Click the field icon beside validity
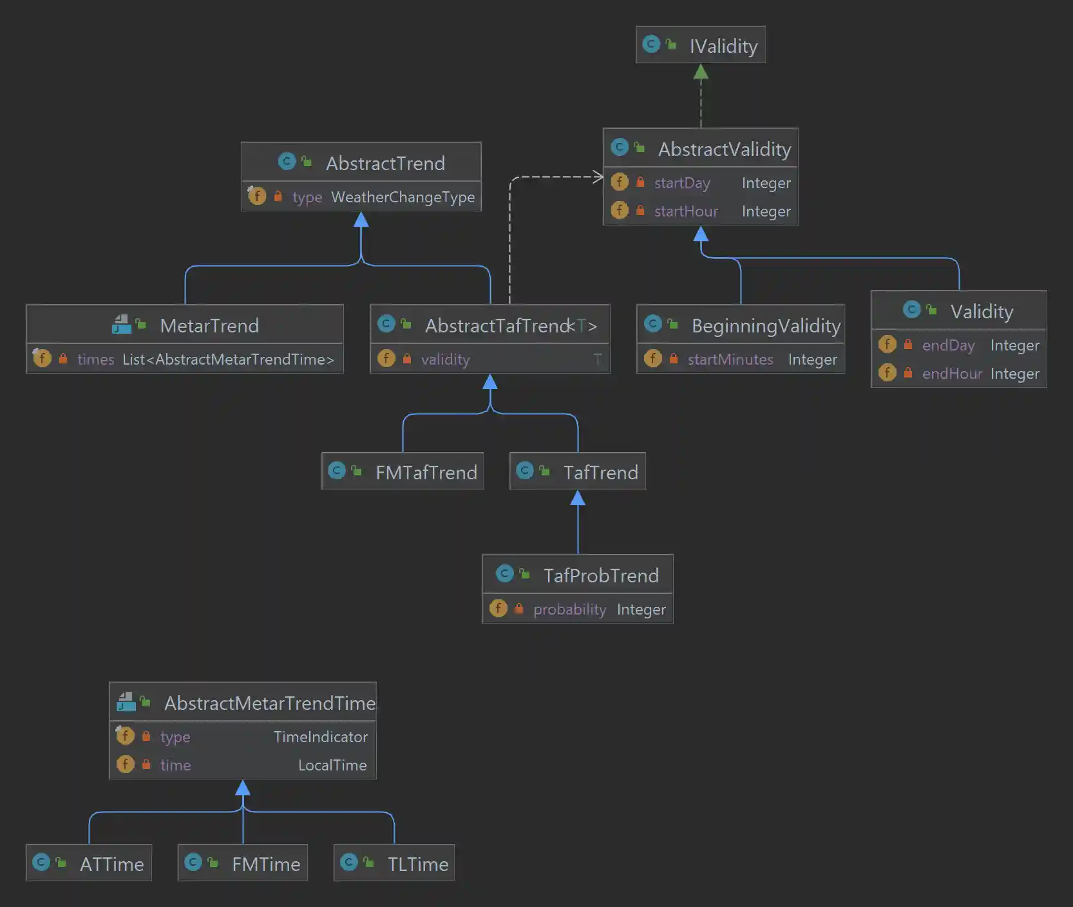The width and height of the screenshot is (1073, 907). pyautogui.click(x=386, y=359)
